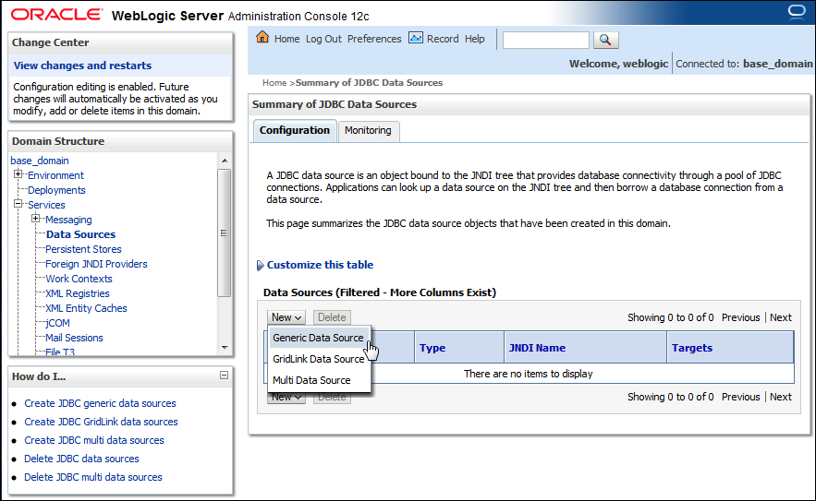Select Deployments in the domain tree

point(56,190)
